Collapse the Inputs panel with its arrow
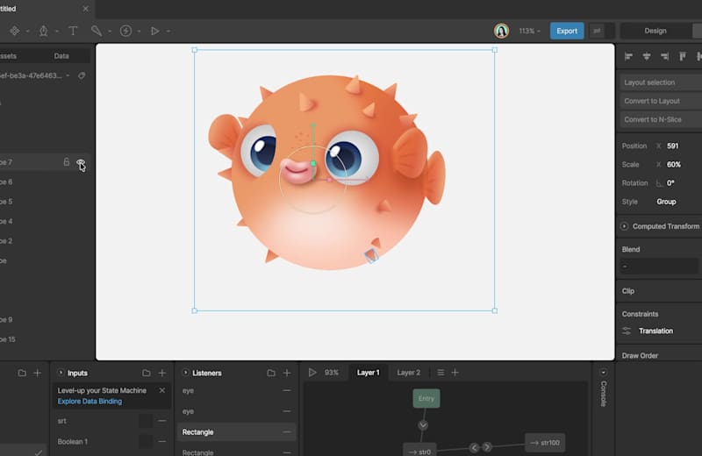The height and width of the screenshot is (456, 702). (x=61, y=373)
